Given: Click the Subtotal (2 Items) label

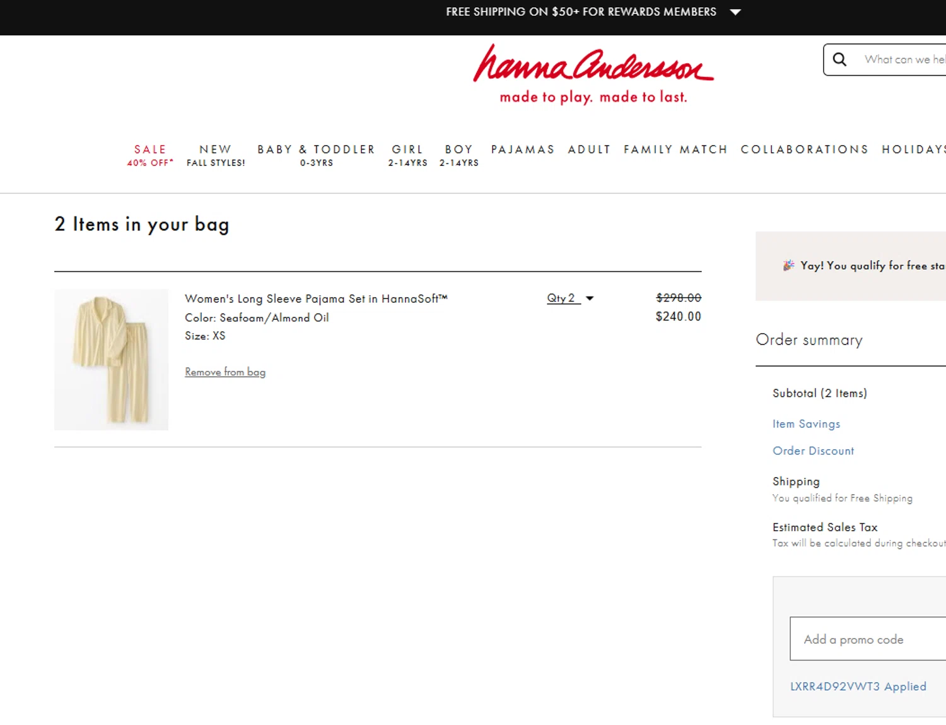Looking at the screenshot, I should (x=820, y=393).
